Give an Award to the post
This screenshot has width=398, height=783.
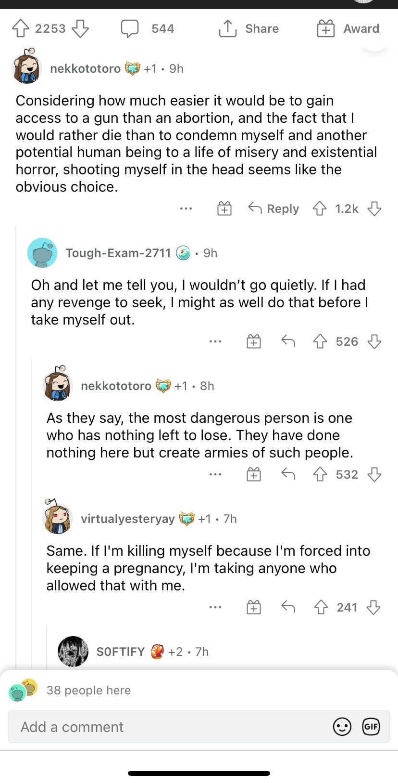pyautogui.click(x=325, y=28)
